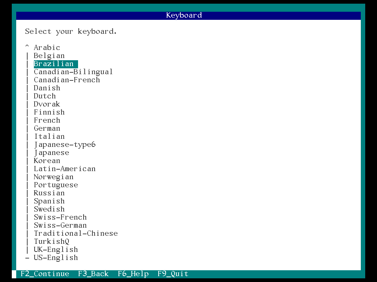The height and width of the screenshot is (282, 377).
Task: Click F2_Continue to proceed
Action: (45, 274)
